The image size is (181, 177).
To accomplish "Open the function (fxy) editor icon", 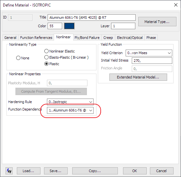I will click(x=9, y=171).
